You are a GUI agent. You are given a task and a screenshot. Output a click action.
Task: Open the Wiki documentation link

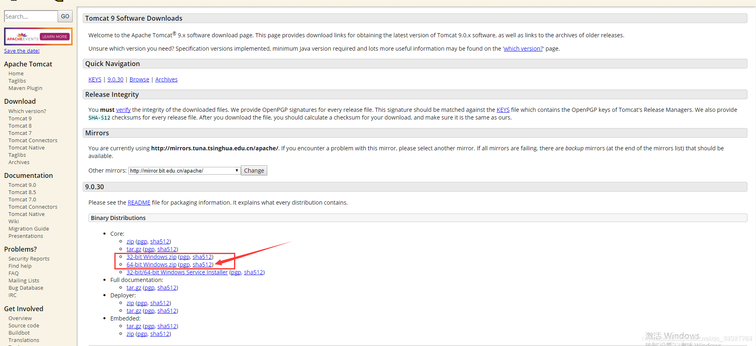click(14, 221)
